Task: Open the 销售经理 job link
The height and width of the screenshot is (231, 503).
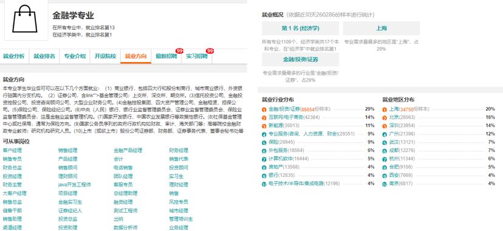Action: click(67, 150)
